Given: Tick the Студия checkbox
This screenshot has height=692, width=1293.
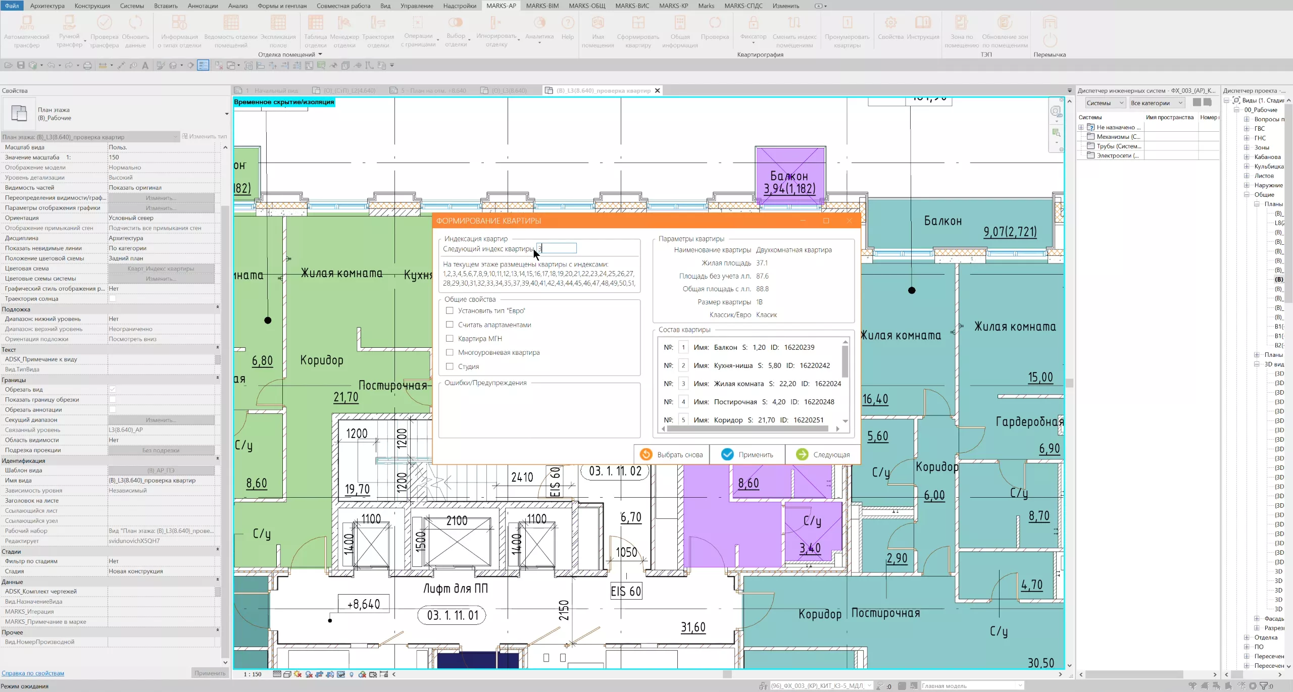Looking at the screenshot, I should [x=450, y=367].
